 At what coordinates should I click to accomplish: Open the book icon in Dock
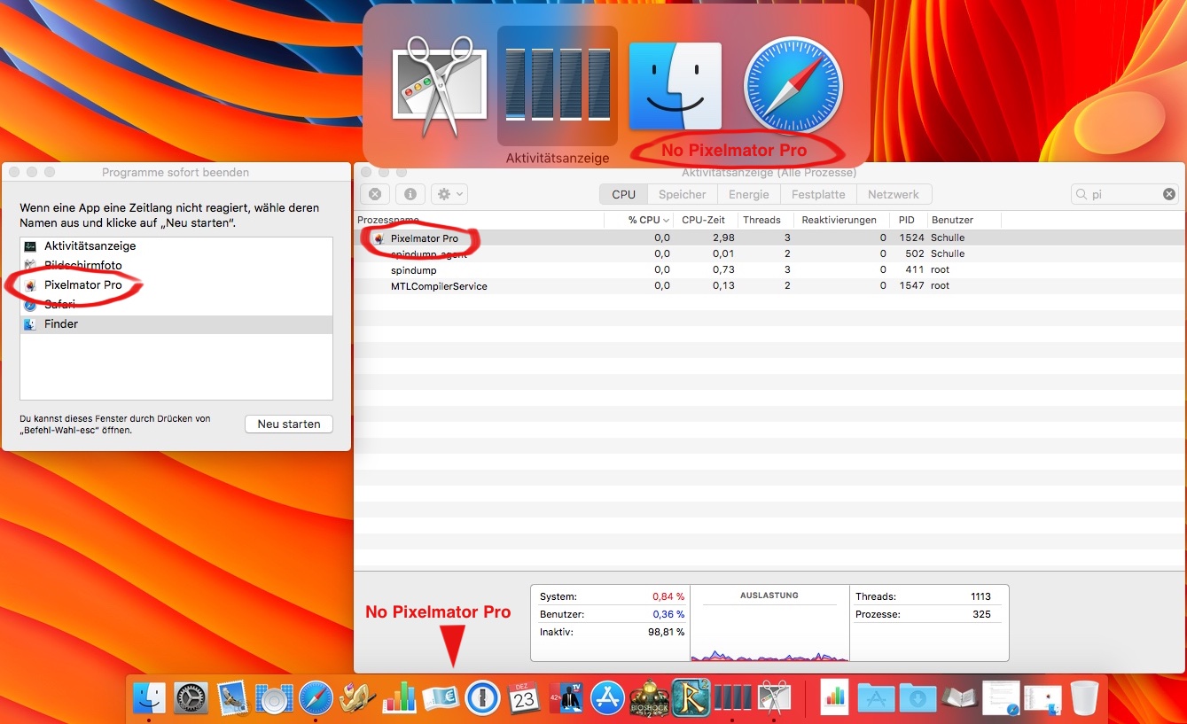[959, 698]
